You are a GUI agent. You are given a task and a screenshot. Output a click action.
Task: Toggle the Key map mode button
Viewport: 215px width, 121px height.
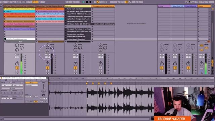(x=192, y=2)
